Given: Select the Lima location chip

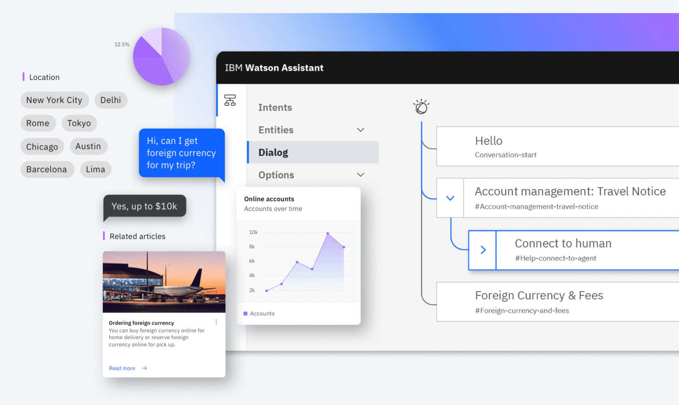Looking at the screenshot, I should tap(96, 169).
